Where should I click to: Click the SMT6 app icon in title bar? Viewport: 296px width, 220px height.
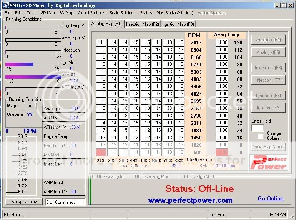[x=6, y=5]
